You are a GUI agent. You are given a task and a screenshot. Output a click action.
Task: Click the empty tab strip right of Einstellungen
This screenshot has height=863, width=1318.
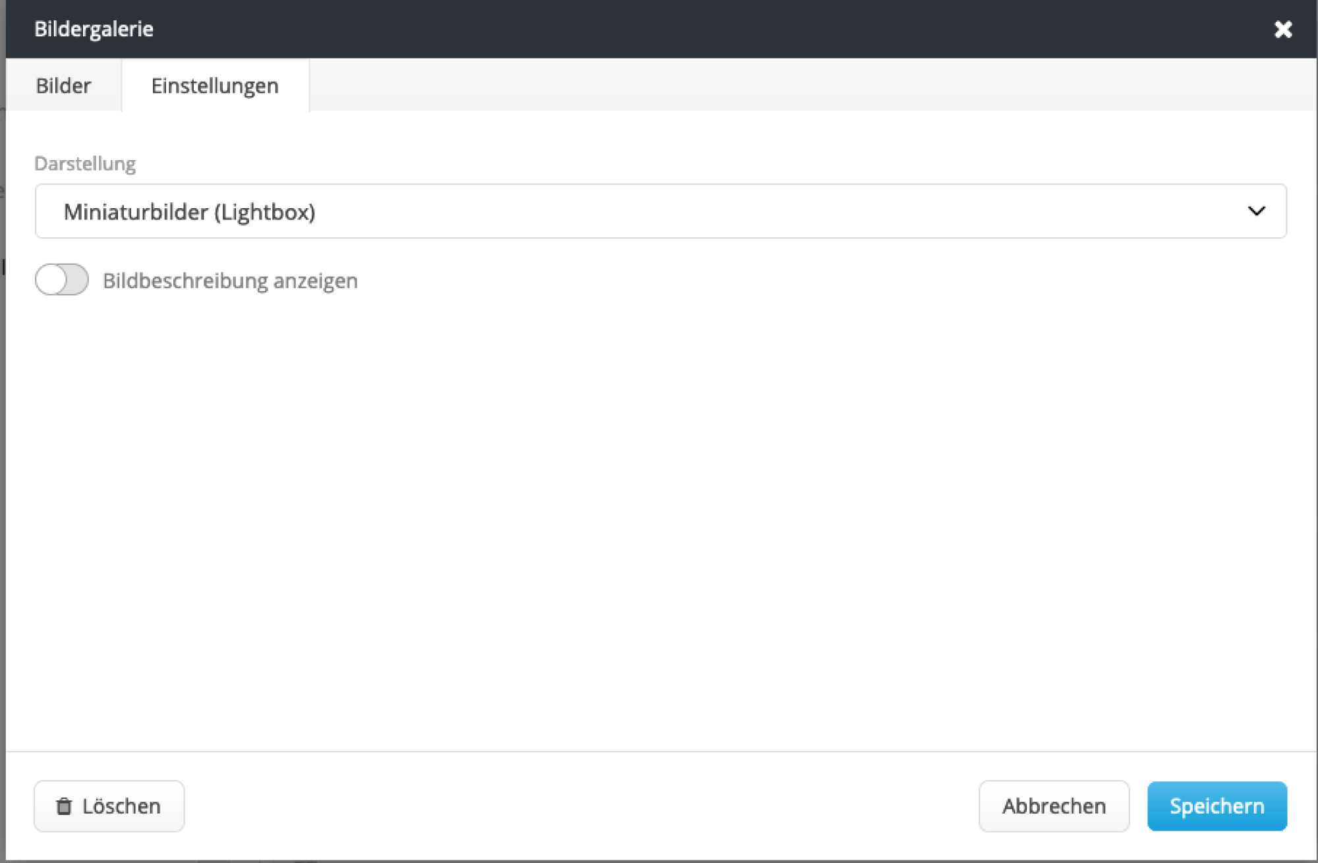[x=791, y=86]
